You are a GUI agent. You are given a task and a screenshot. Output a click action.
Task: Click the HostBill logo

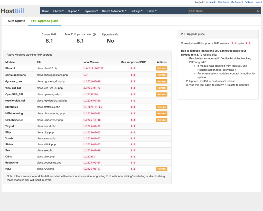[x=12, y=11]
